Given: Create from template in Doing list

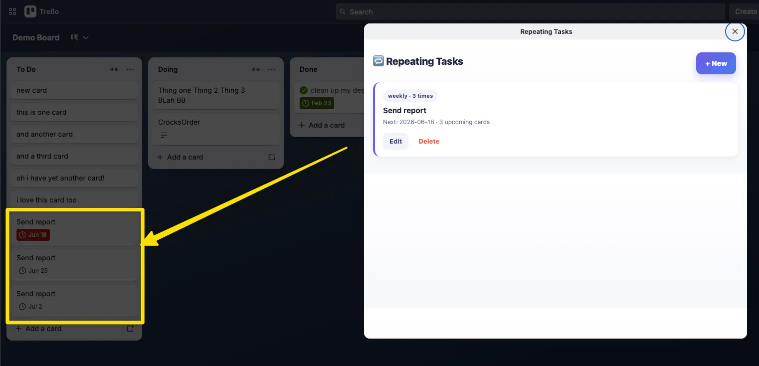Looking at the screenshot, I should [272, 157].
